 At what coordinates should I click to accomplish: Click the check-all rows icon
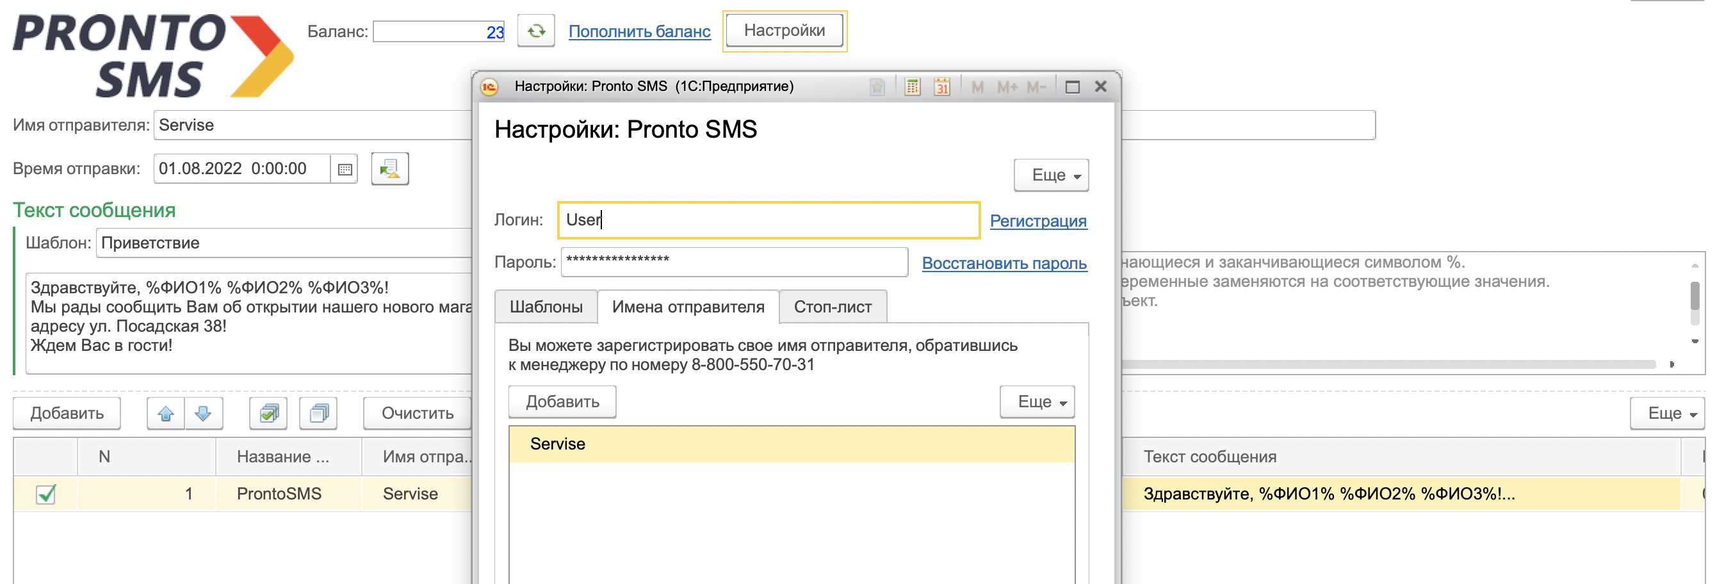pos(268,414)
